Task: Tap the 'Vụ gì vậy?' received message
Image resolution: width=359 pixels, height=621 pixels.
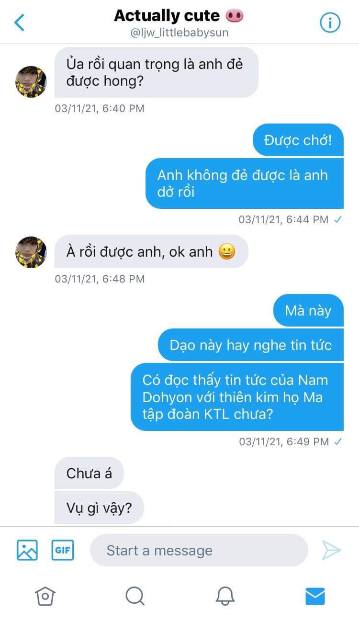Action: pyautogui.click(x=99, y=508)
